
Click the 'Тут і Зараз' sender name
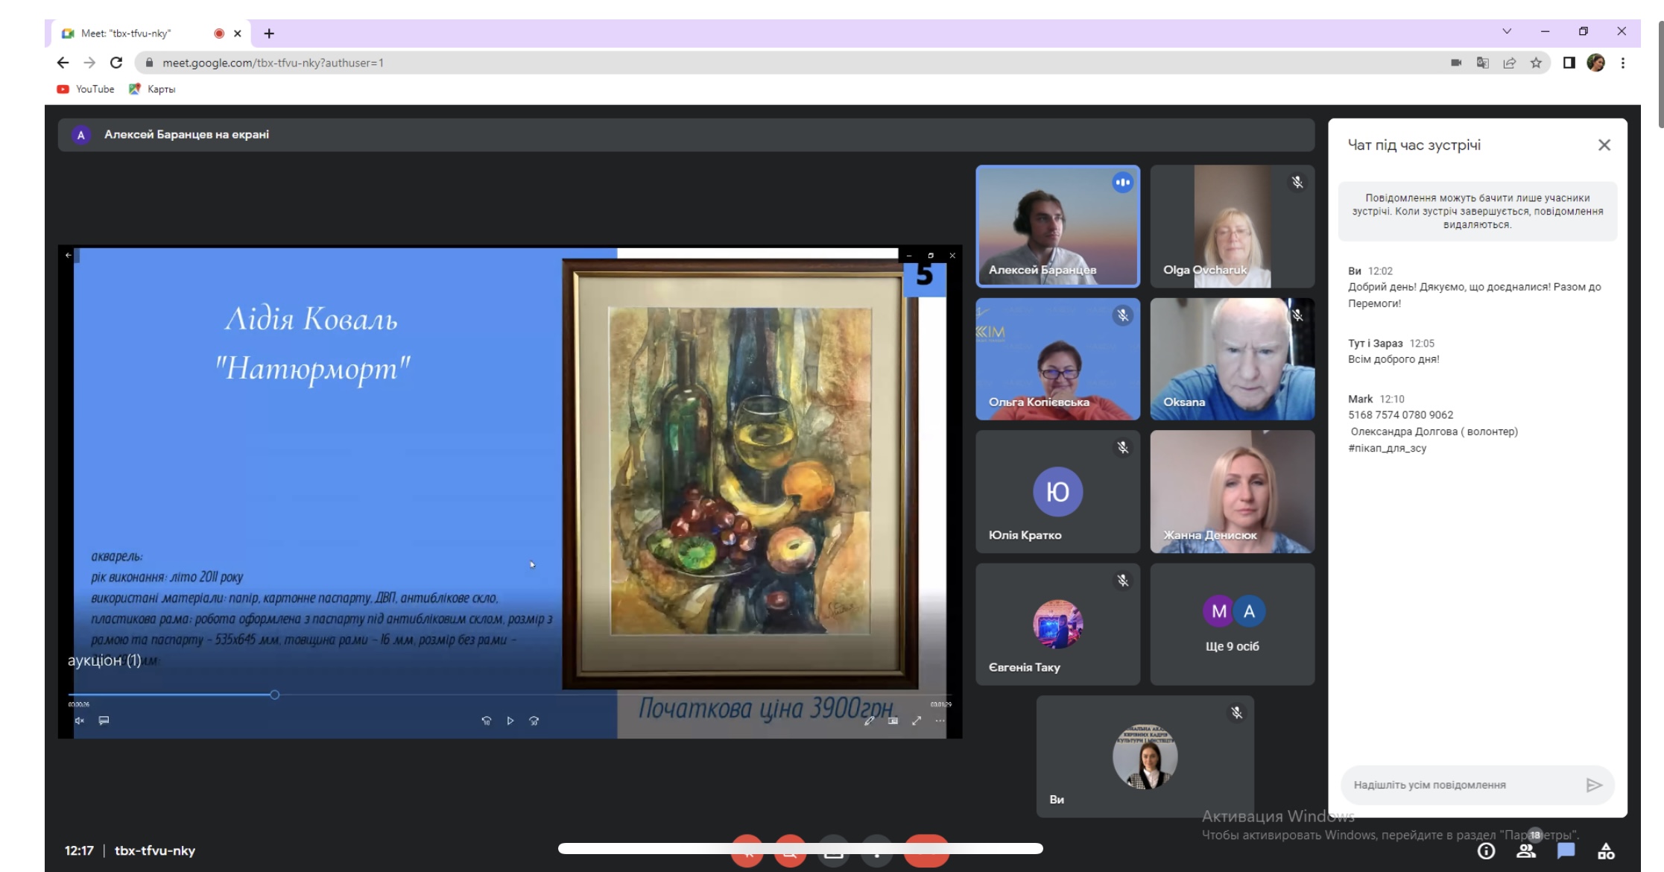tap(1376, 344)
